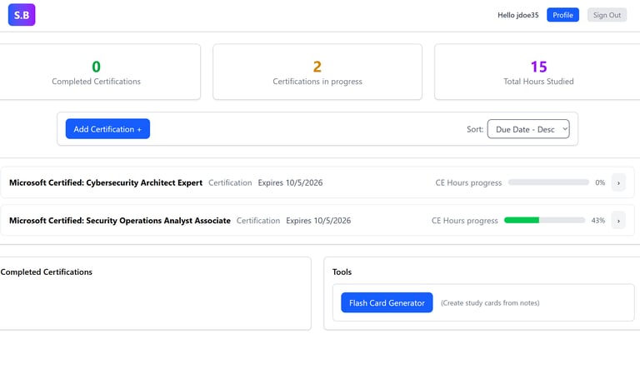640x374 pixels.
Task: Click the S.B logo icon
Action: 22,15
